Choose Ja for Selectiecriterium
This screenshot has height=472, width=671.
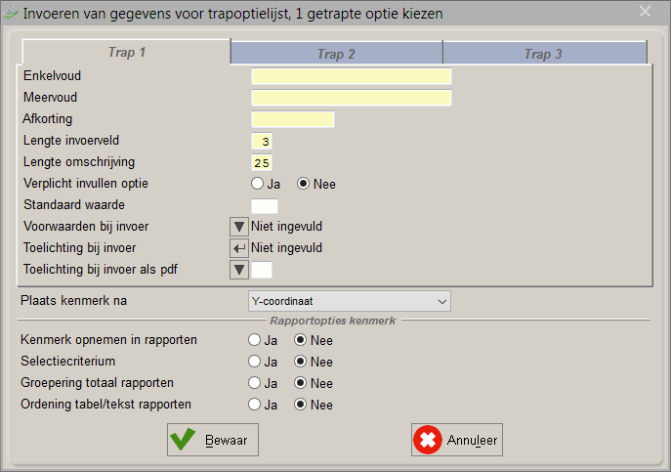tap(254, 362)
